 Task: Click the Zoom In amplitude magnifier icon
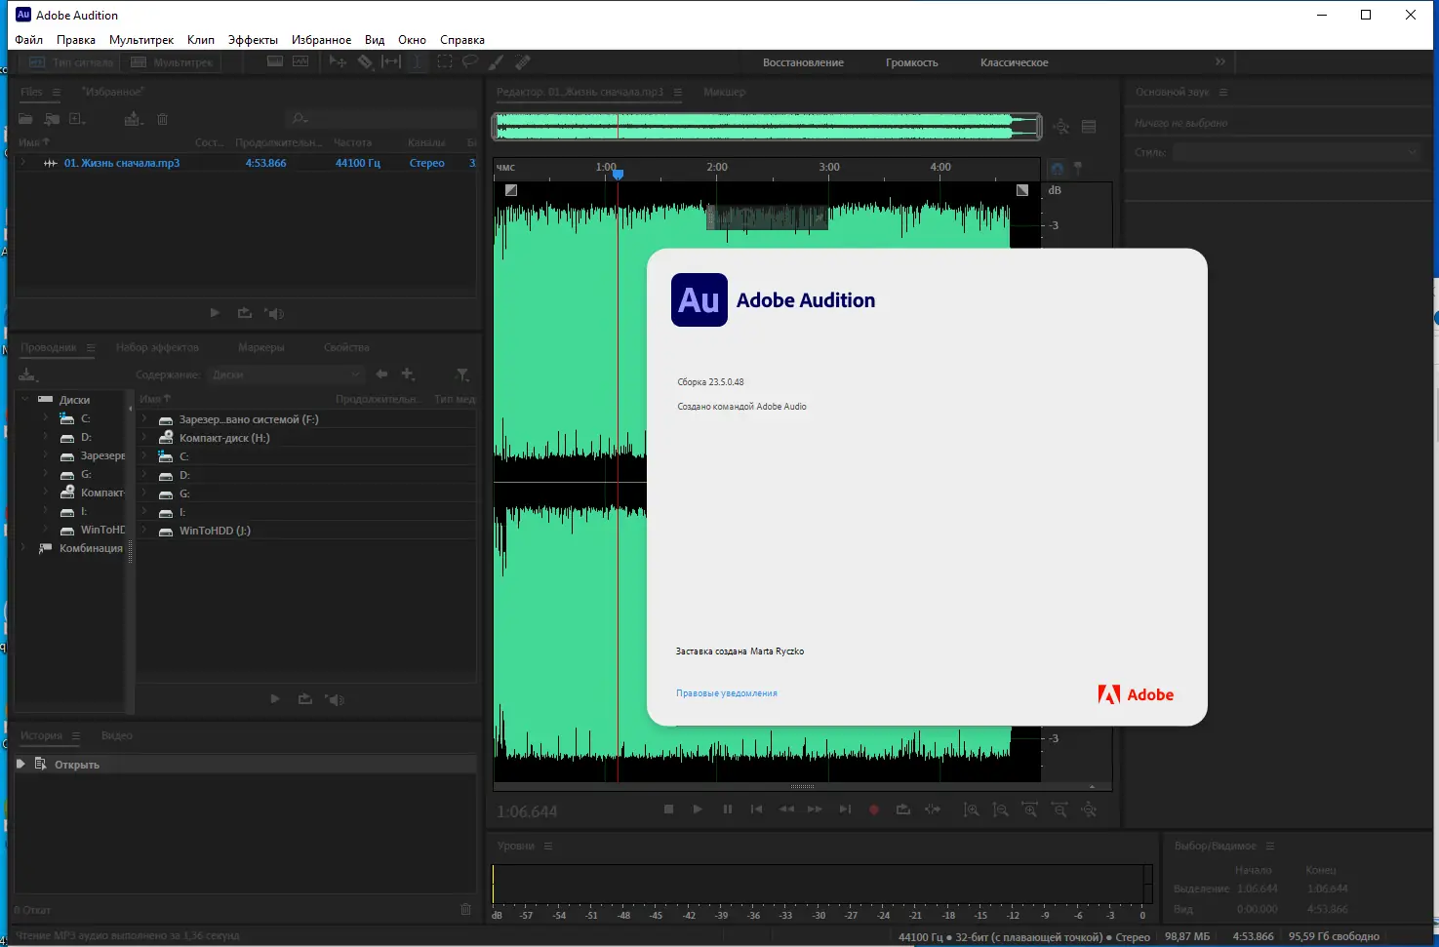coord(972,809)
